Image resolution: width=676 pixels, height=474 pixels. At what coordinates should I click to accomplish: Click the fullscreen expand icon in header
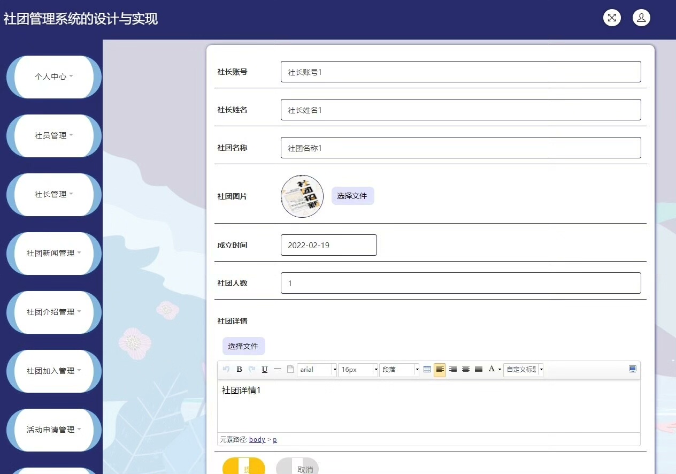tap(612, 18)
